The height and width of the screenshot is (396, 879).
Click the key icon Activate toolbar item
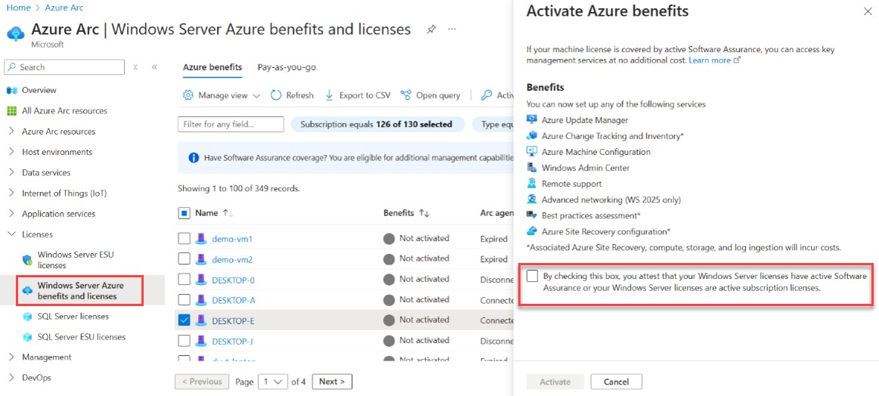pyautogui.click(x=487, y=95)
